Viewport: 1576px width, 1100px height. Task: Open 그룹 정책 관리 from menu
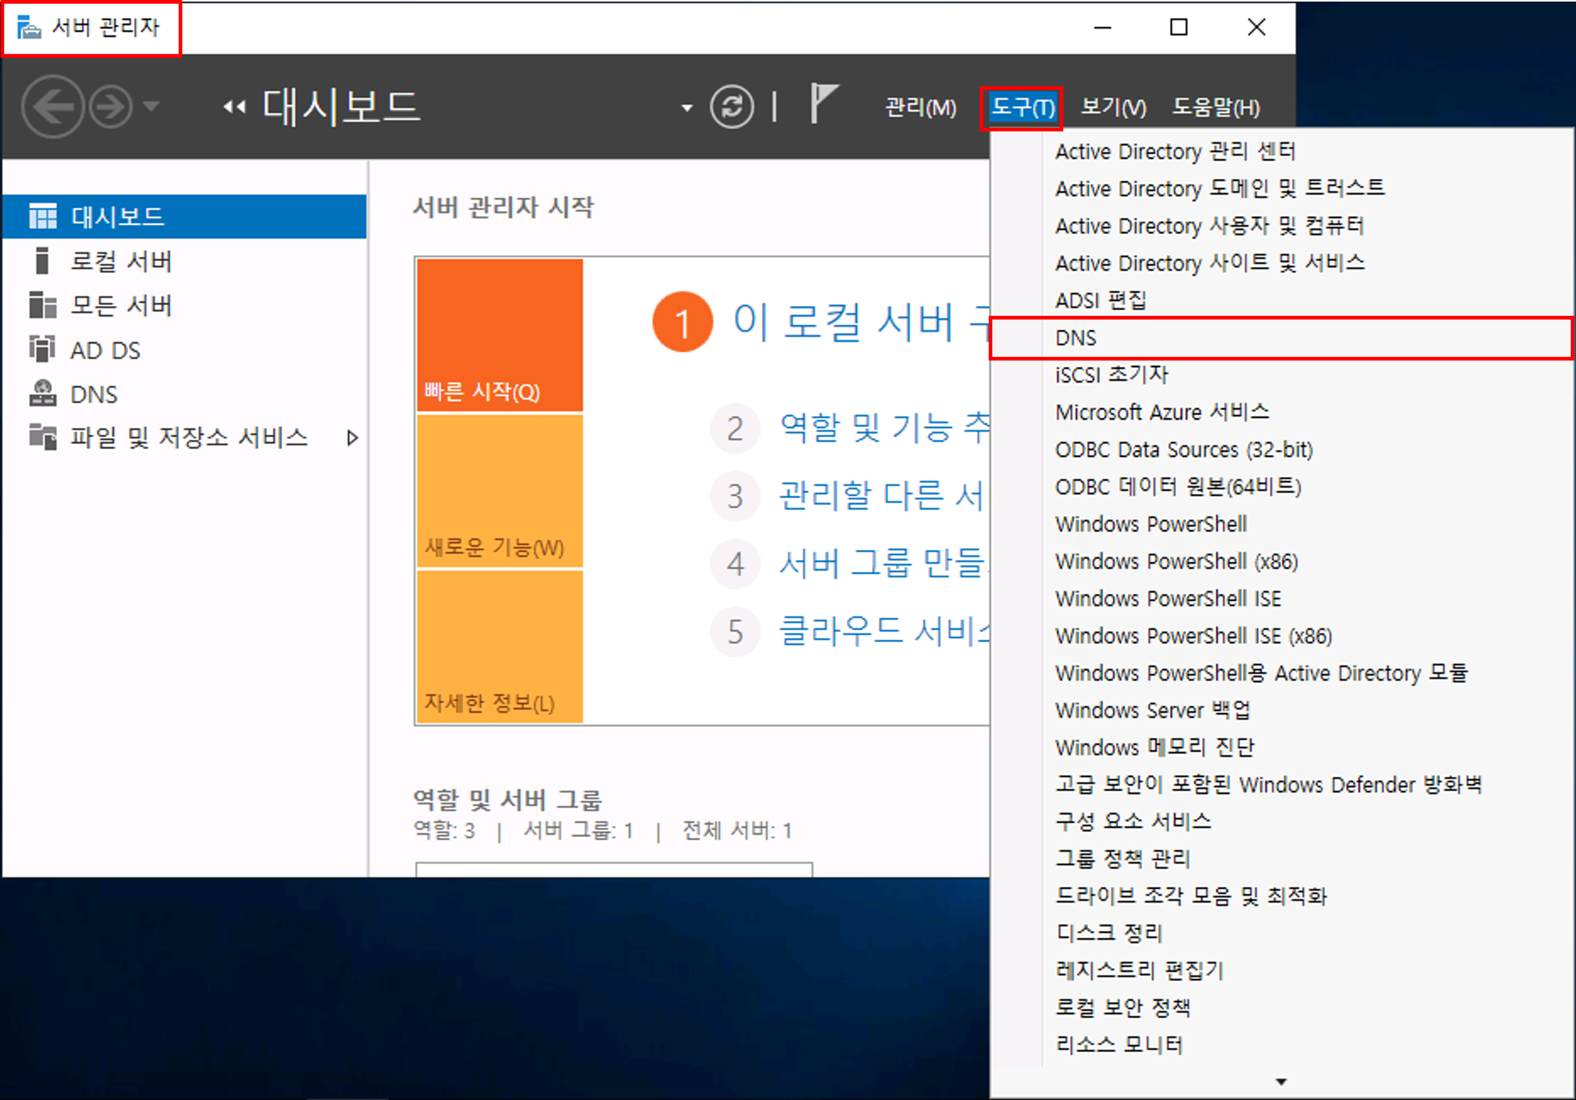click(1122, 858)
